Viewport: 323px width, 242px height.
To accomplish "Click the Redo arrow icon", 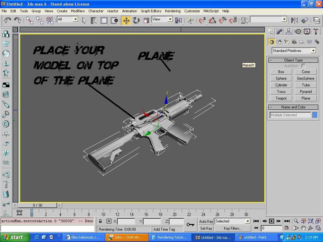I will point(18,20).
